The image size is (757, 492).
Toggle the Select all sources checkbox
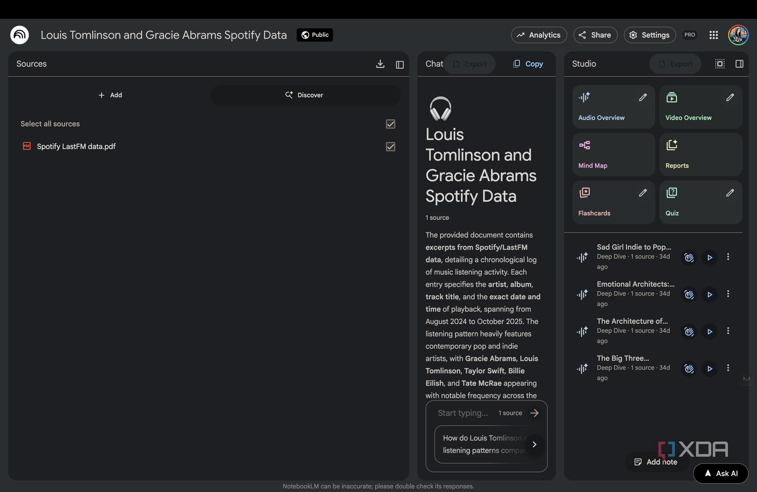click(390, 124)
